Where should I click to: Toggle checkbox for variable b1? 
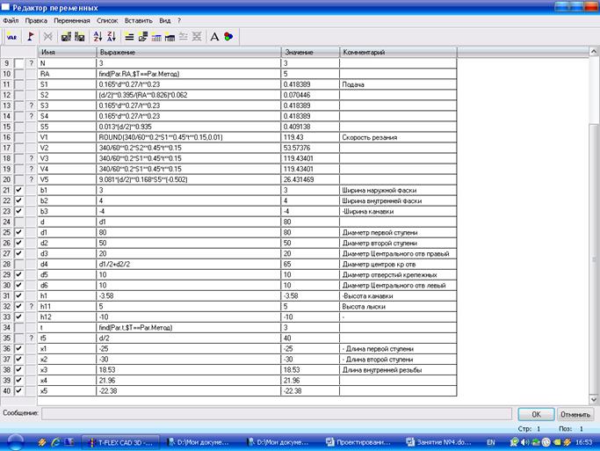coord(18,190)
